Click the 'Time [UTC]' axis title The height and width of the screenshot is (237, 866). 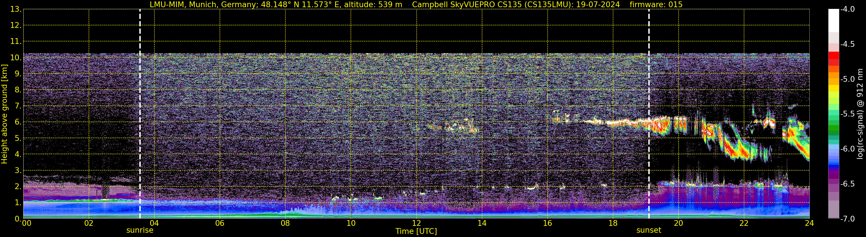click(416, 231)
